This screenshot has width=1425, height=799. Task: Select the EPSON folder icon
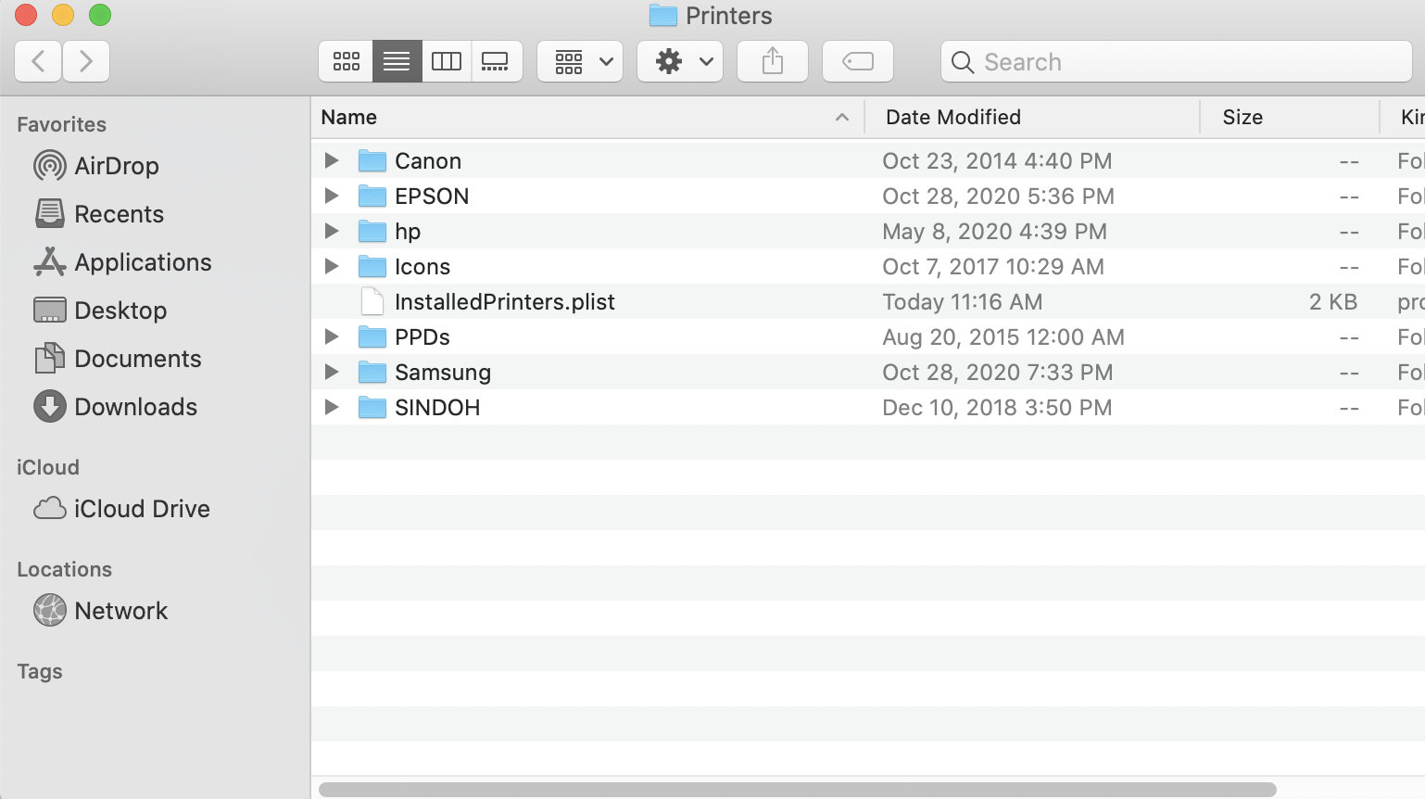click(372, 196)
